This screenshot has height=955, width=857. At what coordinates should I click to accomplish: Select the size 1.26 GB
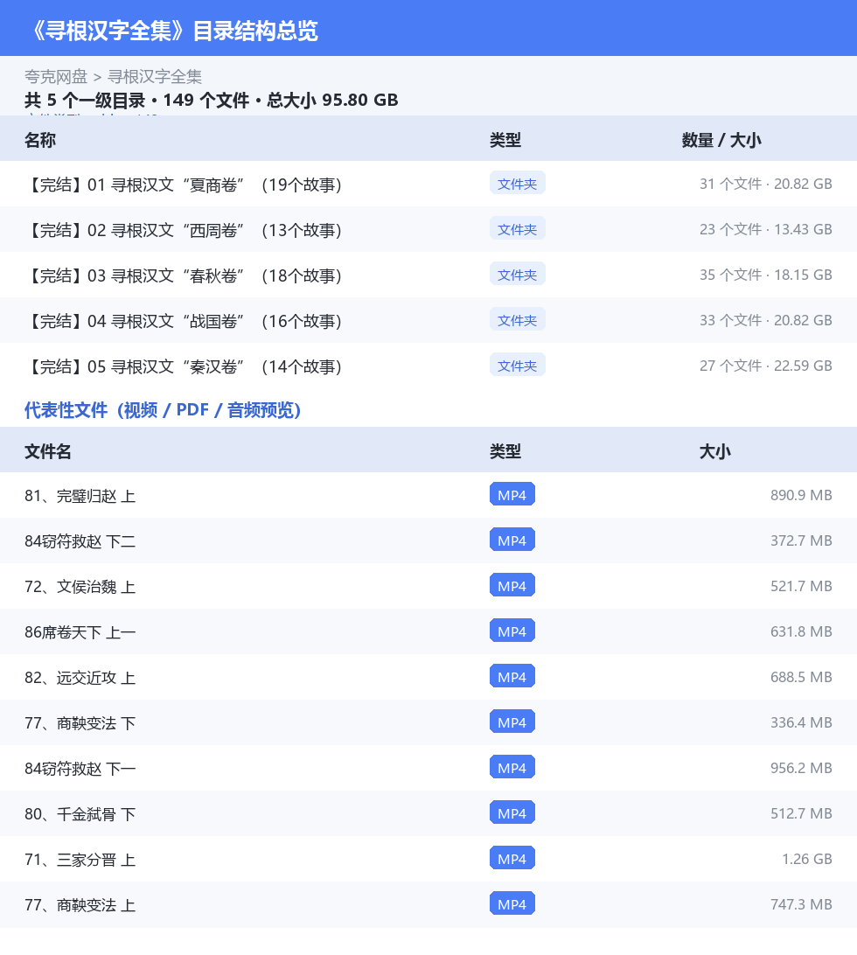coord(807,860)
